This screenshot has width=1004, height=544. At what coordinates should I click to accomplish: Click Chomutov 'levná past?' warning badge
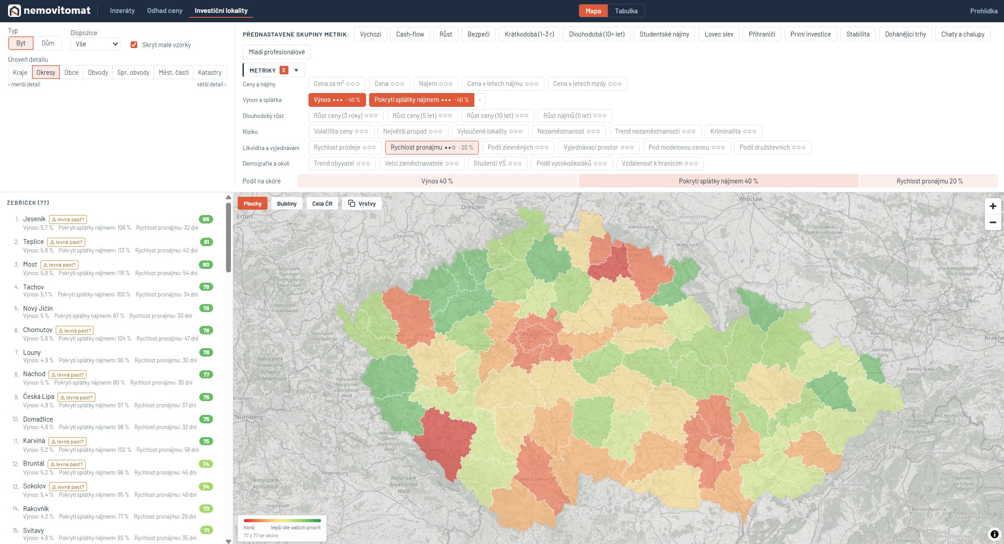[74, 331]
